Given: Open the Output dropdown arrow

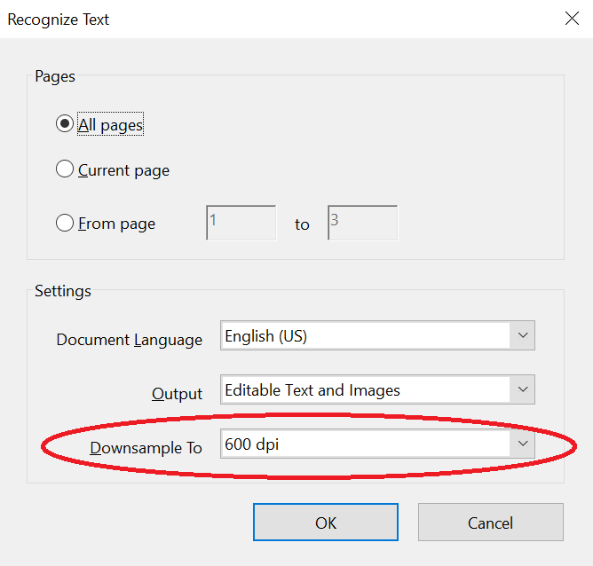Looking at the screenshot, I should [522, 389].
